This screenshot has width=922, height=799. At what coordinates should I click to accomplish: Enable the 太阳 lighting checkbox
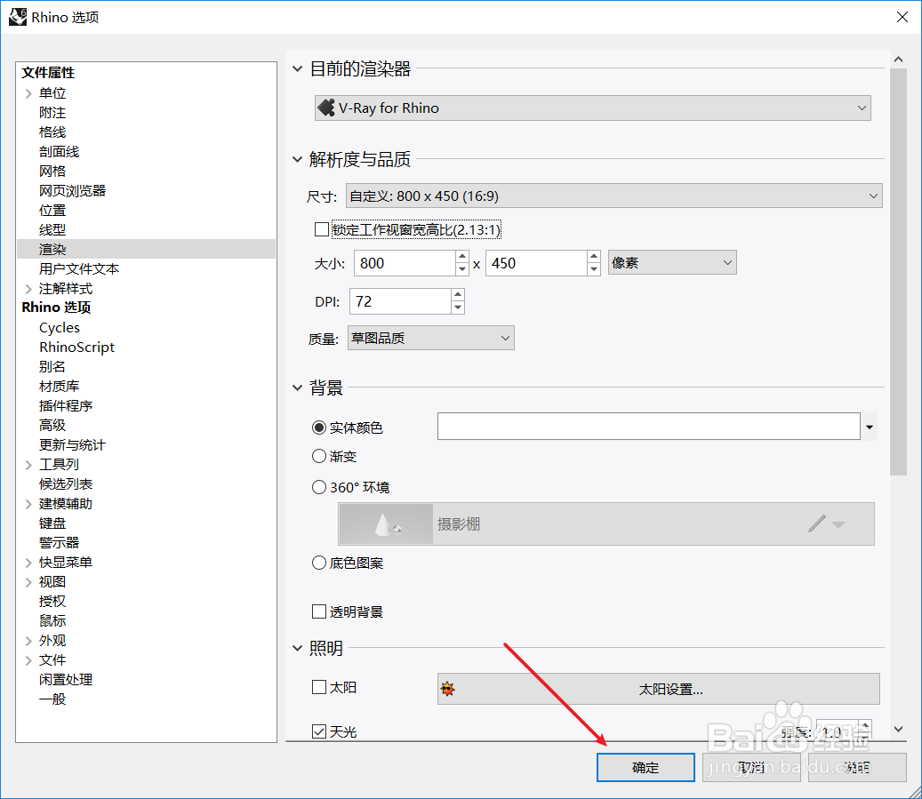[318, 687]
